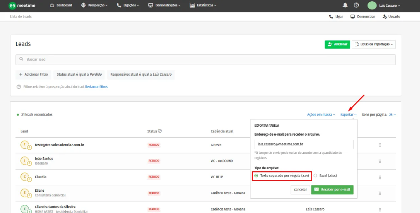This screenshot has height=213, width=420.
Task: Open the row options for teste@trocadecadencia2.com.br
Action: 380,145
